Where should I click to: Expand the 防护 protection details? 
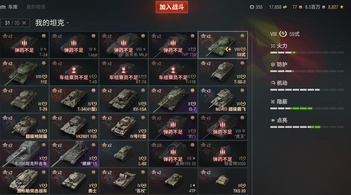click(x=340, y=64)
